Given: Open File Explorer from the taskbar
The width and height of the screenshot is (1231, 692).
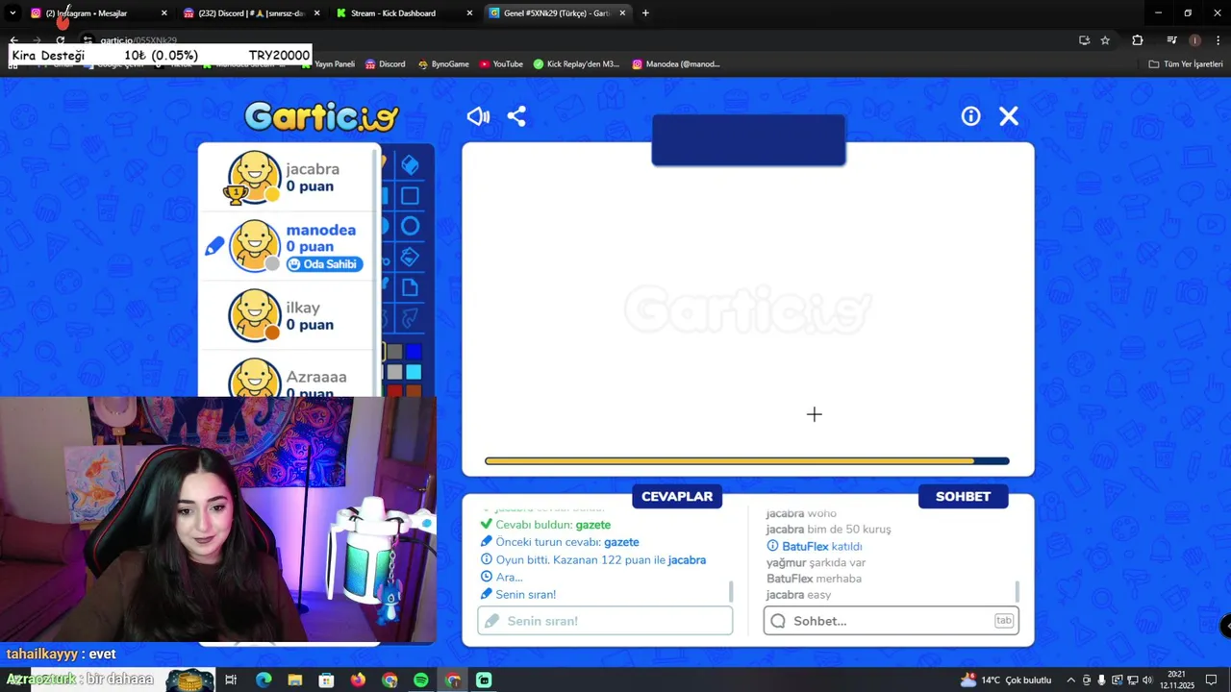Looking at the screenshot, I should click(295, 680).
